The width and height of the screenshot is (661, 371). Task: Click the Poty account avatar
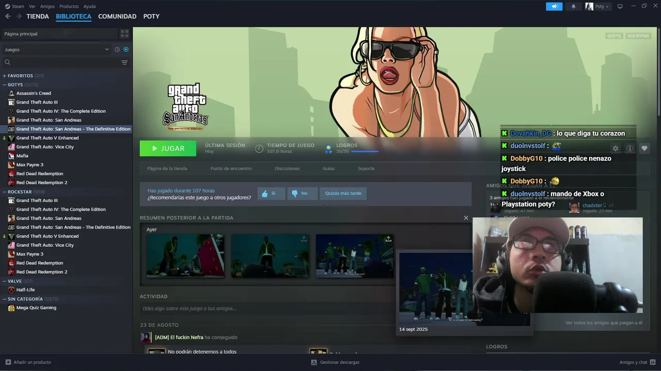(589, 6)
